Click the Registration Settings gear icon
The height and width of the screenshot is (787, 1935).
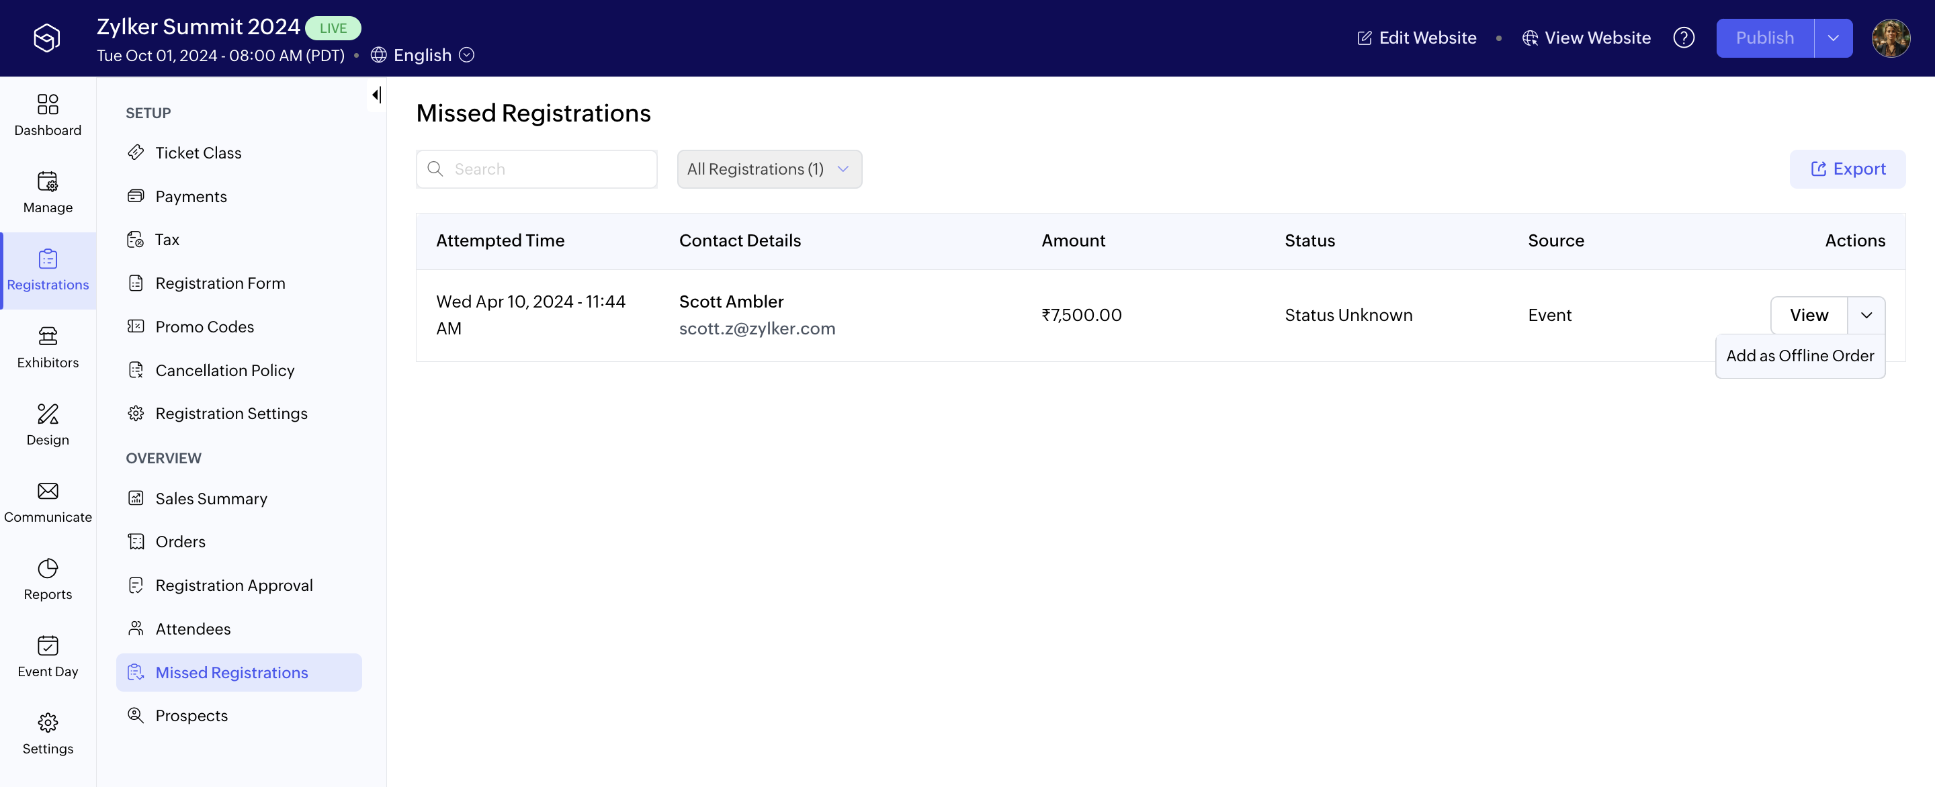[x=136, y=413]
